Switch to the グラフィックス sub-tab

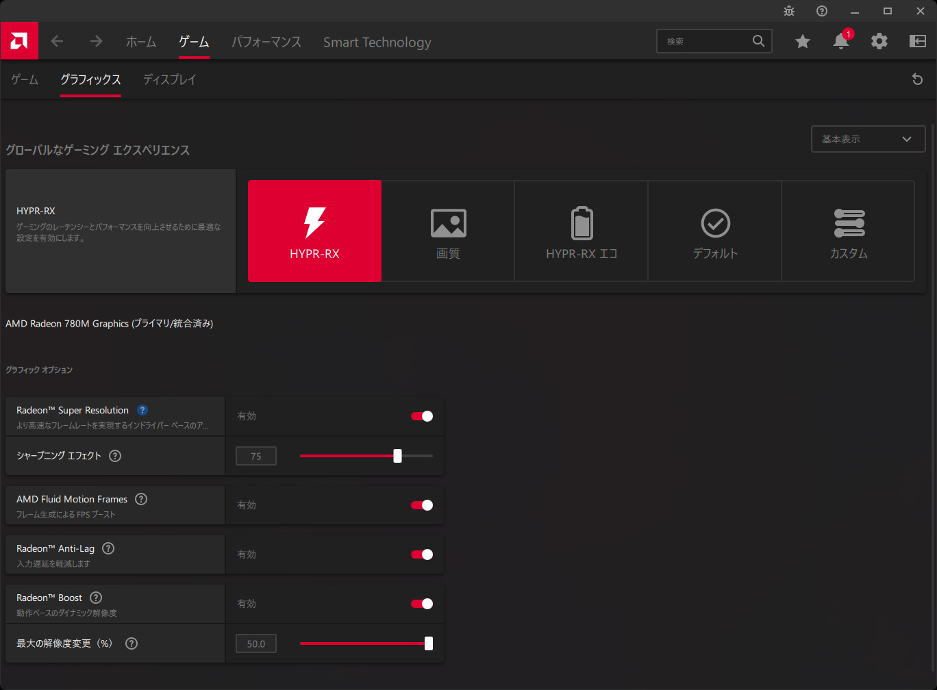point(90,79)
